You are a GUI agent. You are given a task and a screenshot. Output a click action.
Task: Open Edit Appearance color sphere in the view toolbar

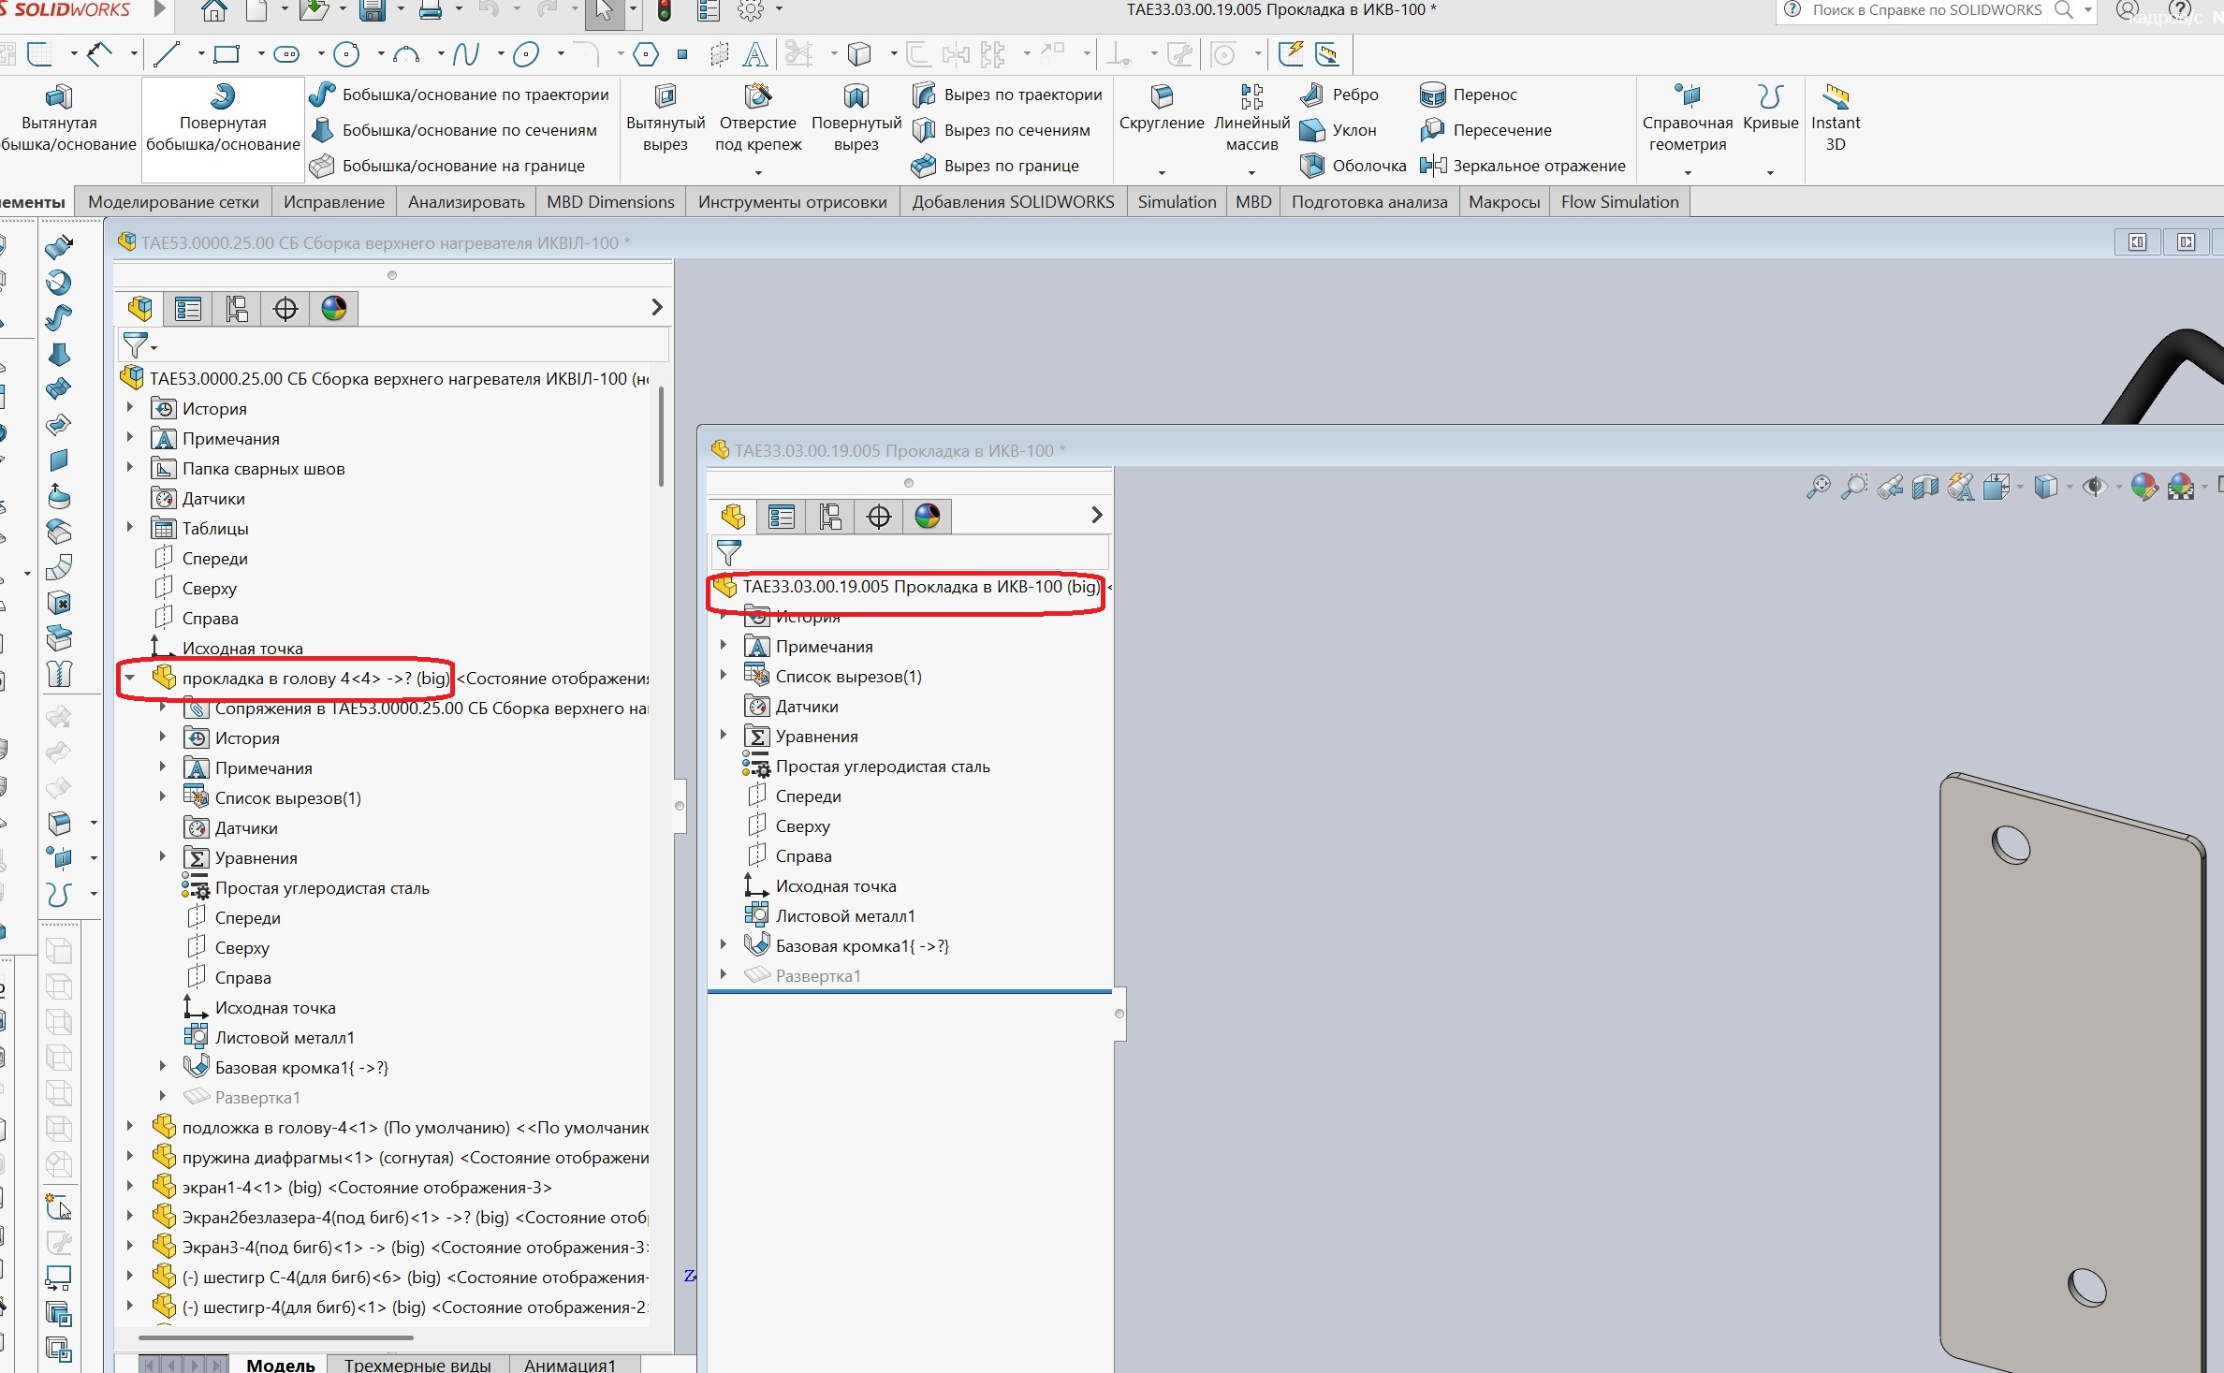[2144, 487]
